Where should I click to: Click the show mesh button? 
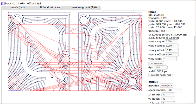pos(156,63)
